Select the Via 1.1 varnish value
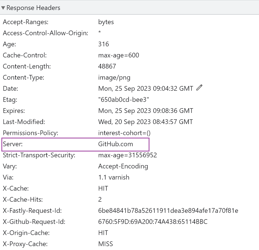Image resolution: width=259 pixels, height=250 pixels. coord(113,178)
